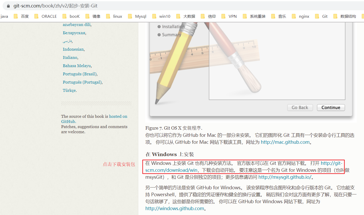Open the ORACLE bookmarks folder
Viewport: 364px width, 215px height.
point(49,16)
